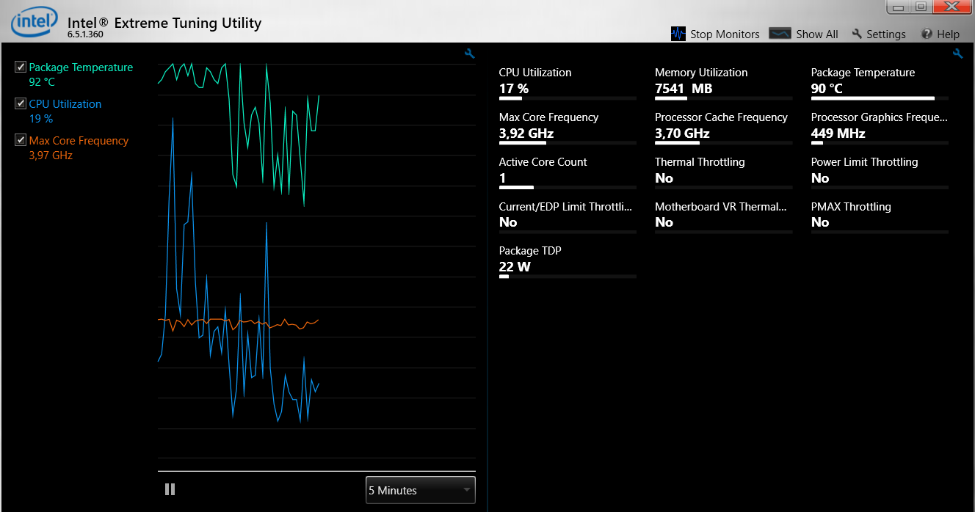Click Memory Utilization 7541 MB value
The width and height of the screenshot is (975, 512).
[684, 89]
